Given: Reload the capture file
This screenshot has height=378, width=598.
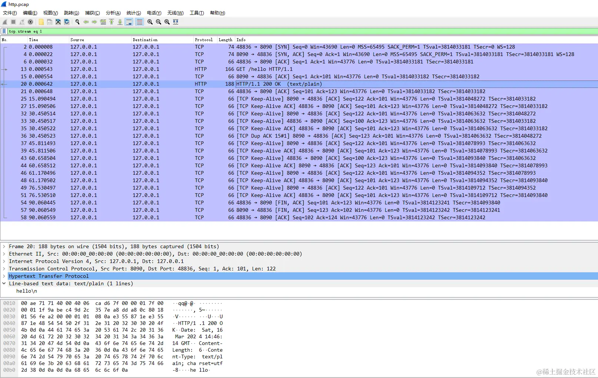Looking at the screenshot, I should coord(67,22).
